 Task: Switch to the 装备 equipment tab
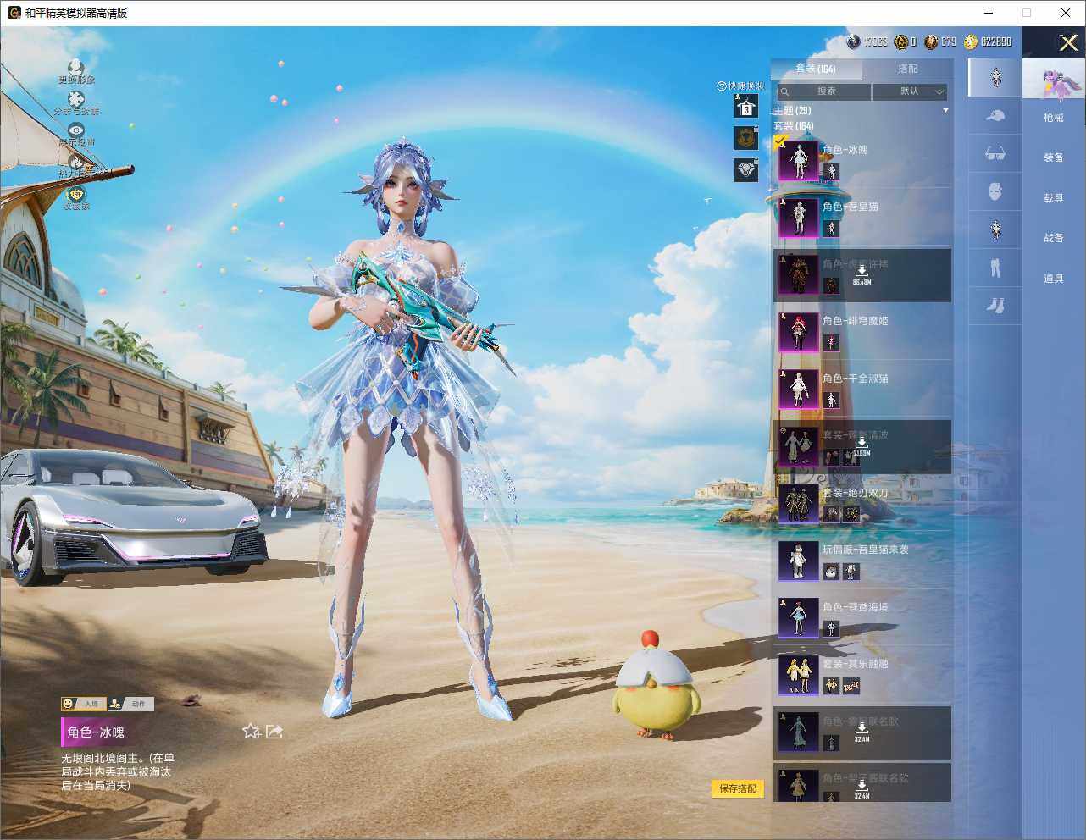pyautogui.click(x=1054, y=157)
